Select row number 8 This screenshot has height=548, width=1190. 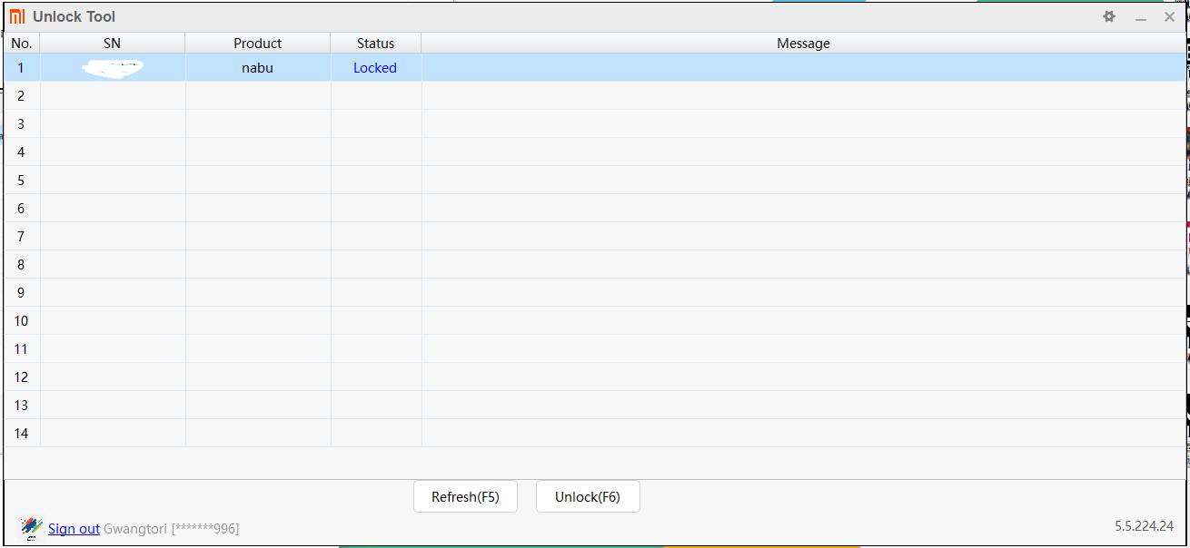22,264
